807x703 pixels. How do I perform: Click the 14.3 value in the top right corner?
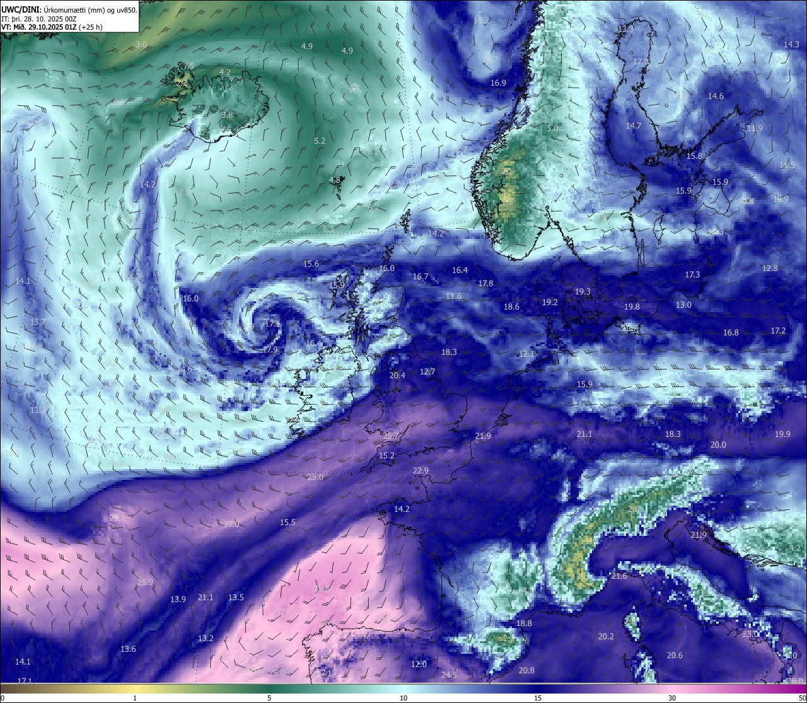coord(791,44)
